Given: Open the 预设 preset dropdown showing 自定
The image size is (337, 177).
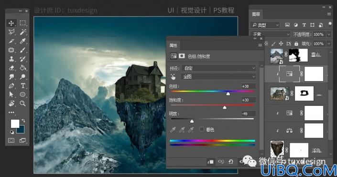Looking at the screenshot, I should (219, 68).
